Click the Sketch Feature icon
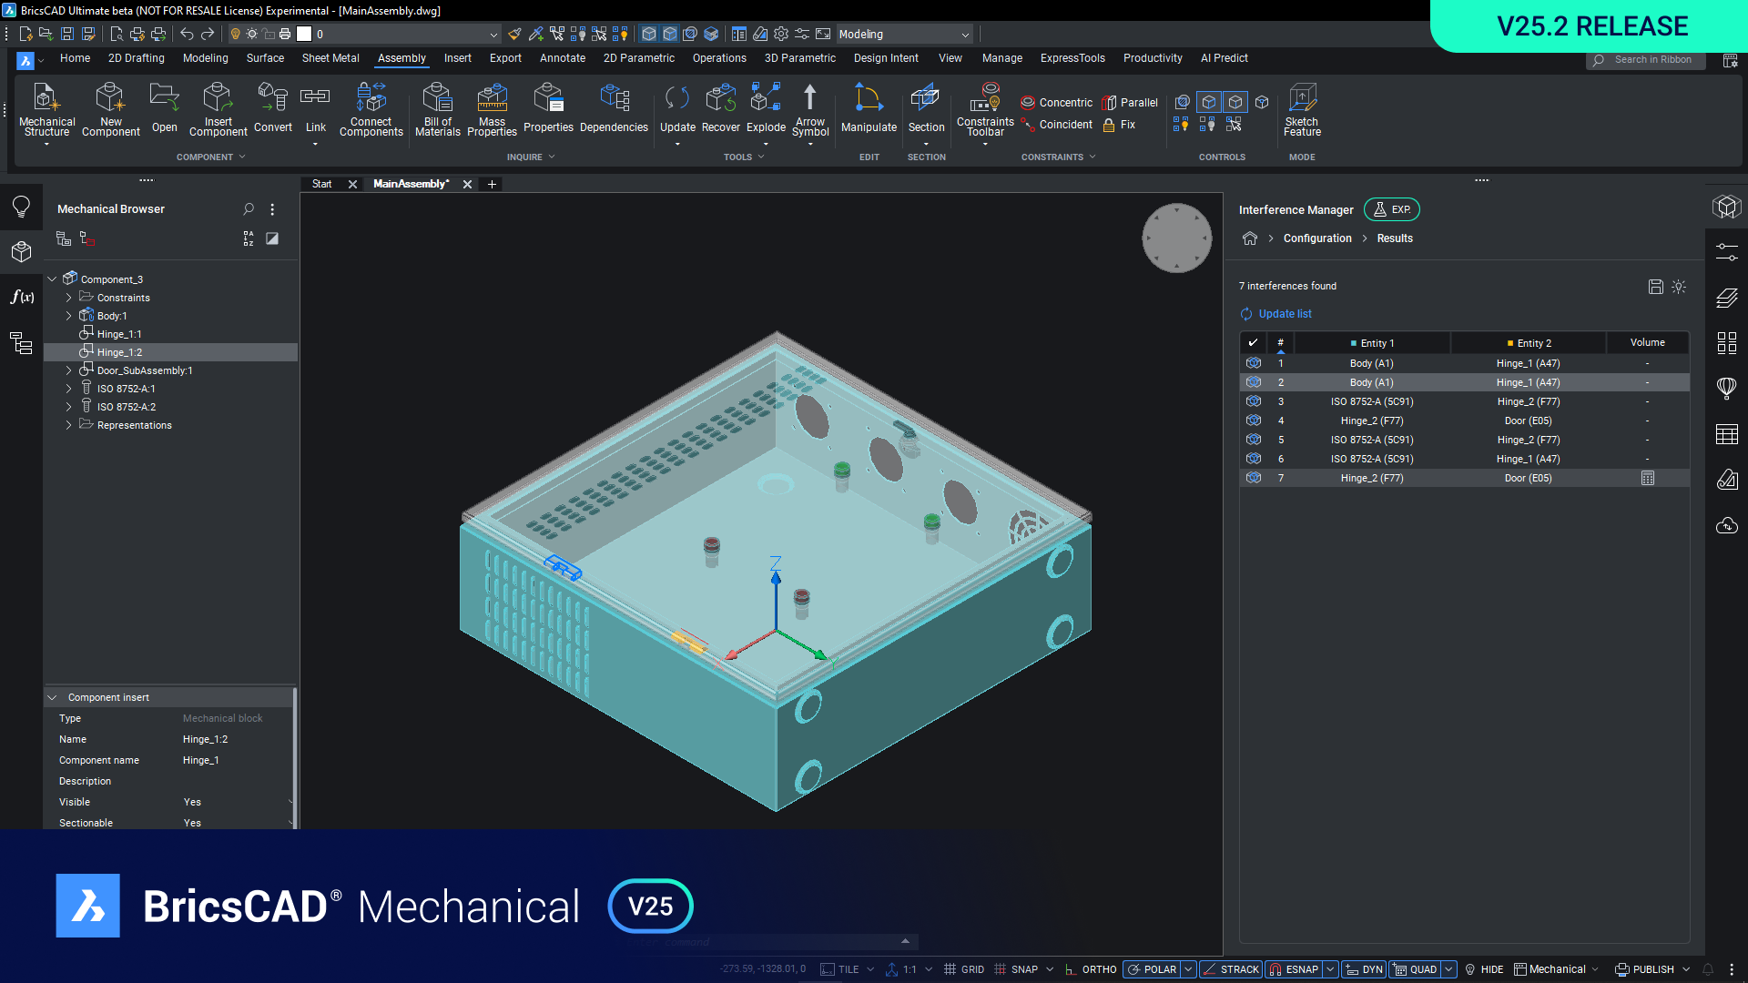1748x983 pixels. click(1302, 98)
